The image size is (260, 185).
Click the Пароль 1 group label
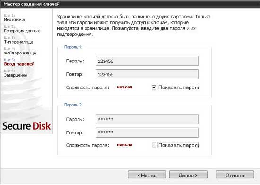pos(73,47)
